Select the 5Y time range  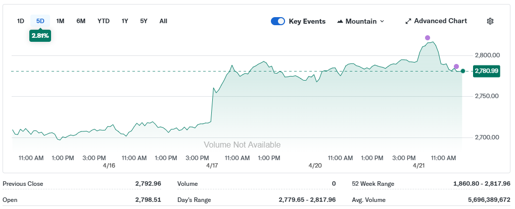coord(144,21)
